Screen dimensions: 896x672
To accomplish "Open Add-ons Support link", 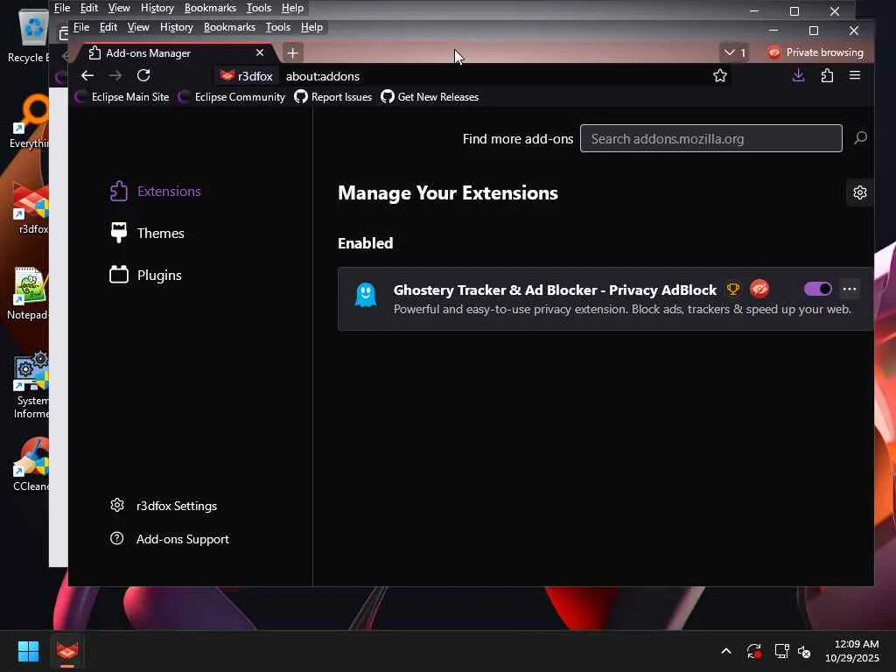I will [x=169, y=539].
